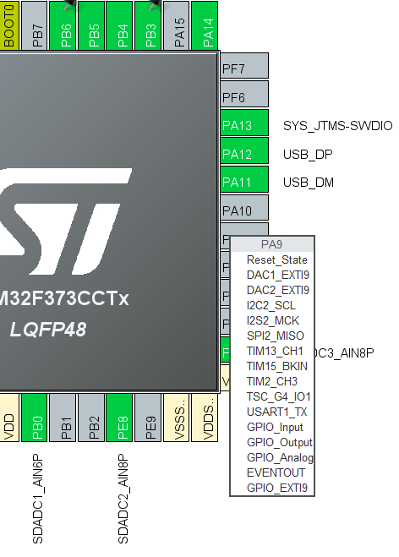
Task: Click top pin PB6
Action: pyautogui.click(x=63, y=25)
